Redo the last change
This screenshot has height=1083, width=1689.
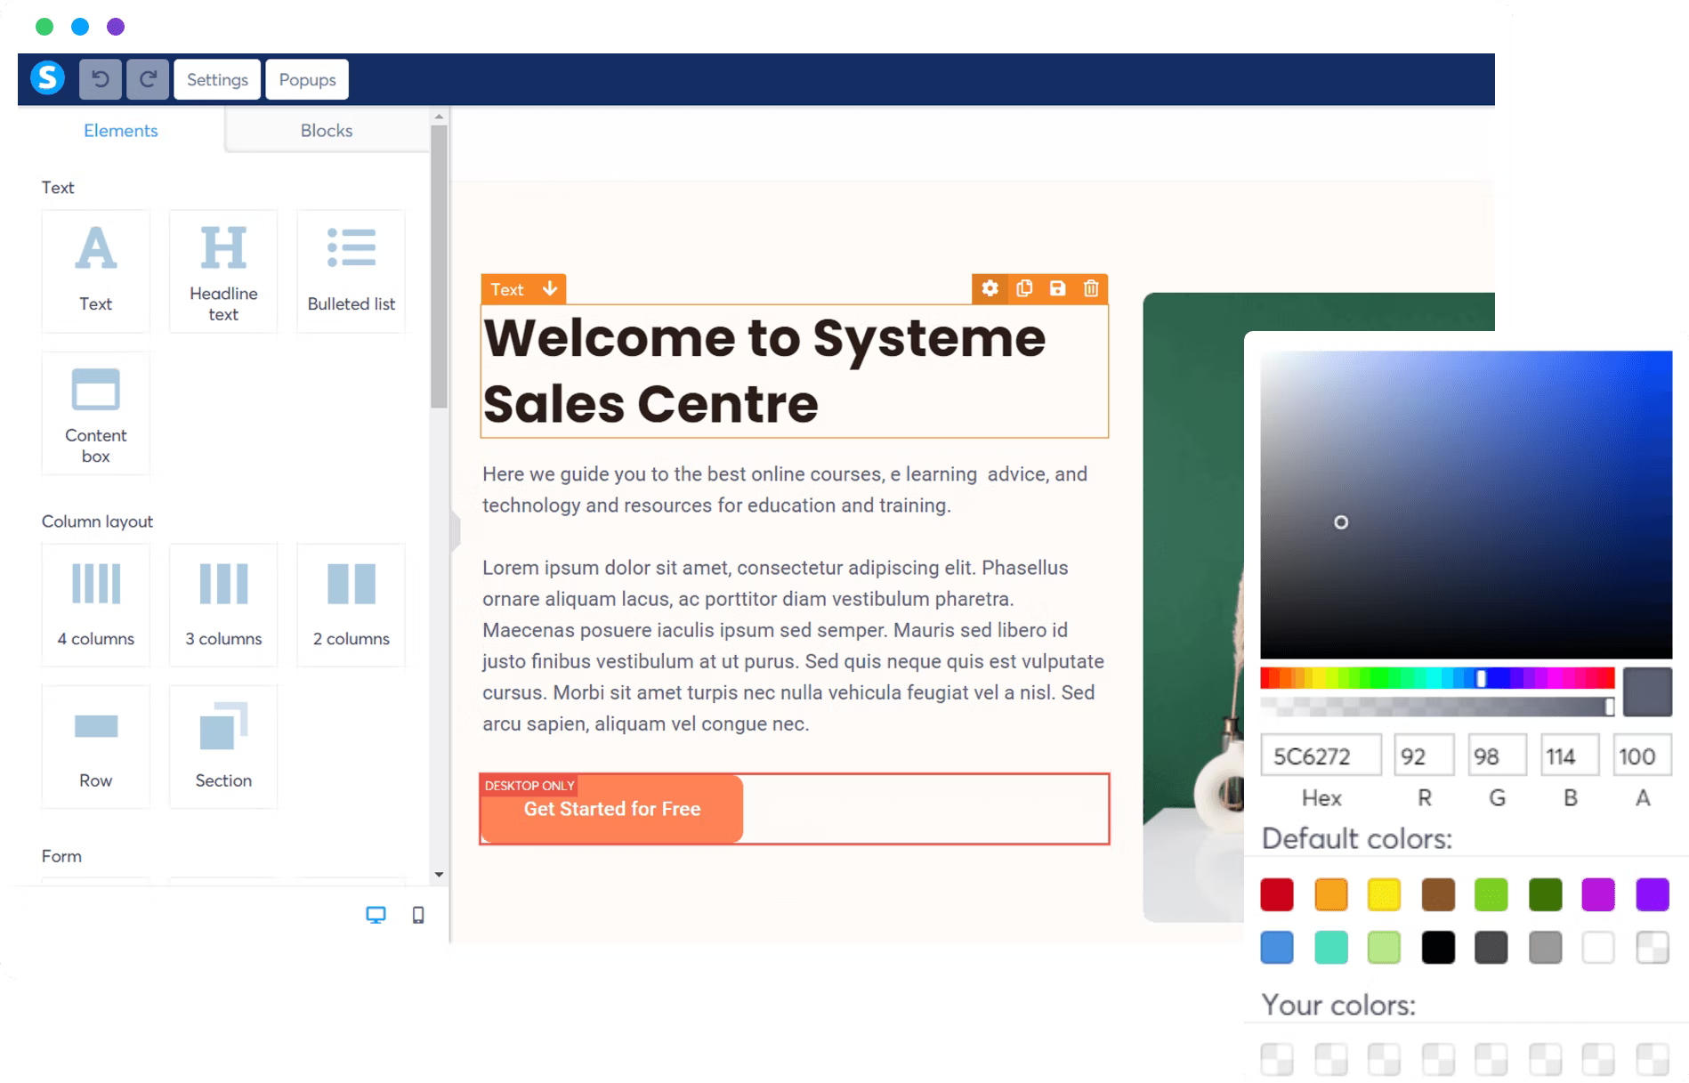point(148,79)
